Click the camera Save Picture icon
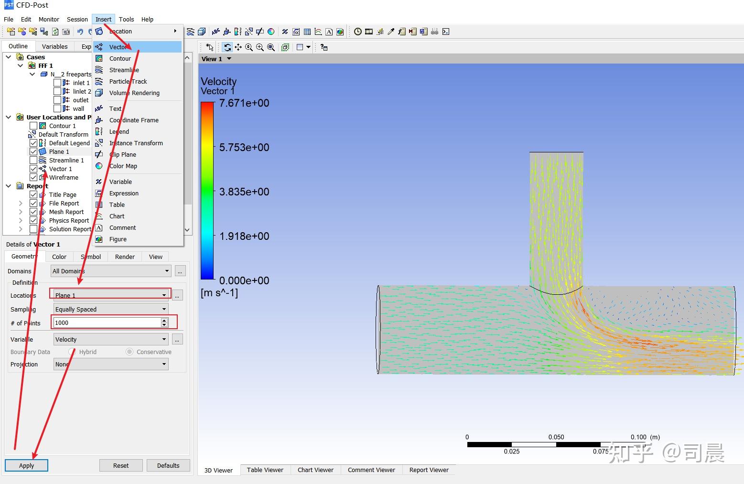Image resolution: width=744 pixels, height=484 pixels. pyautogui.click(x=66, y=32)
